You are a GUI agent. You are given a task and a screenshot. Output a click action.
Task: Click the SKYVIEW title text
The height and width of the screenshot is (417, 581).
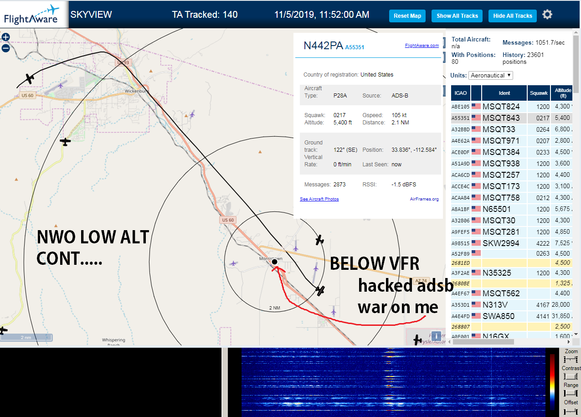pos(91,15)
